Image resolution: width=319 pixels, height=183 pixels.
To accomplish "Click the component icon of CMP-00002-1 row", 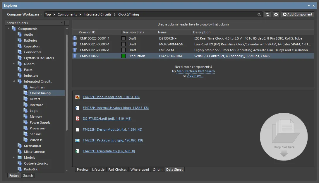I will point(75,56).
